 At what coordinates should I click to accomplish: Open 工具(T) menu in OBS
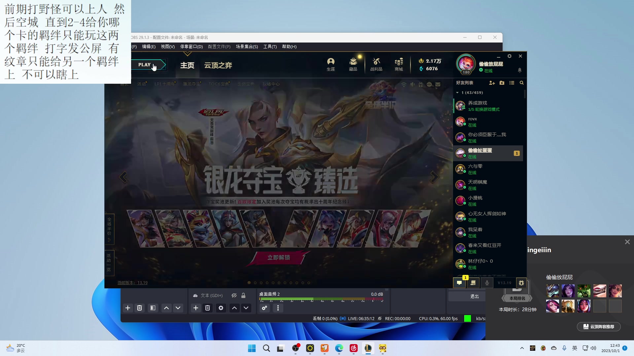click(x=270, y=47)
